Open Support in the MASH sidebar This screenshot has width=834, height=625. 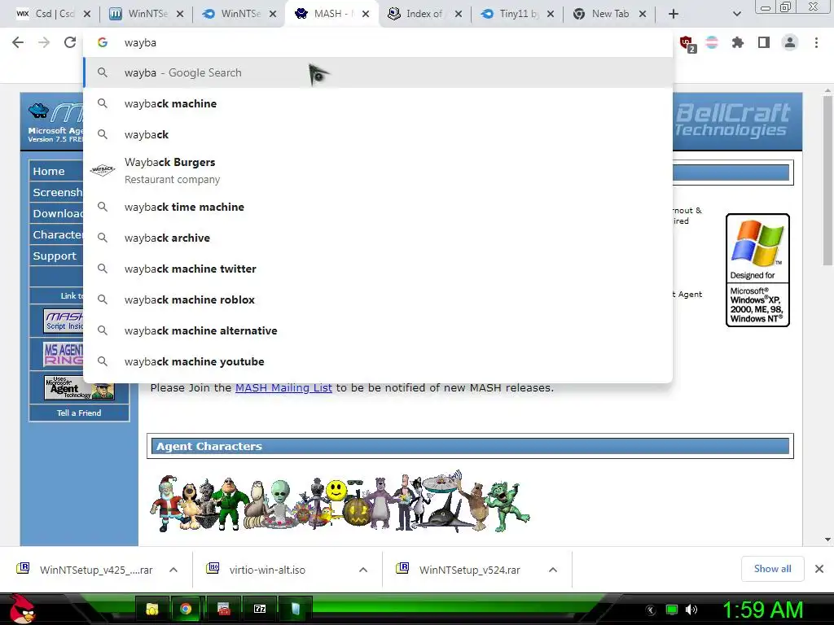[56, 256]
